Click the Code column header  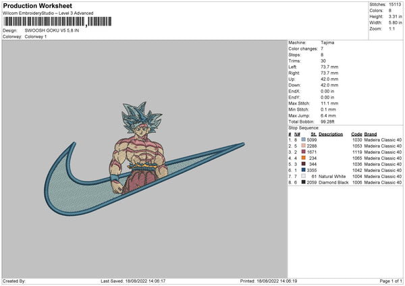[356, 134]
